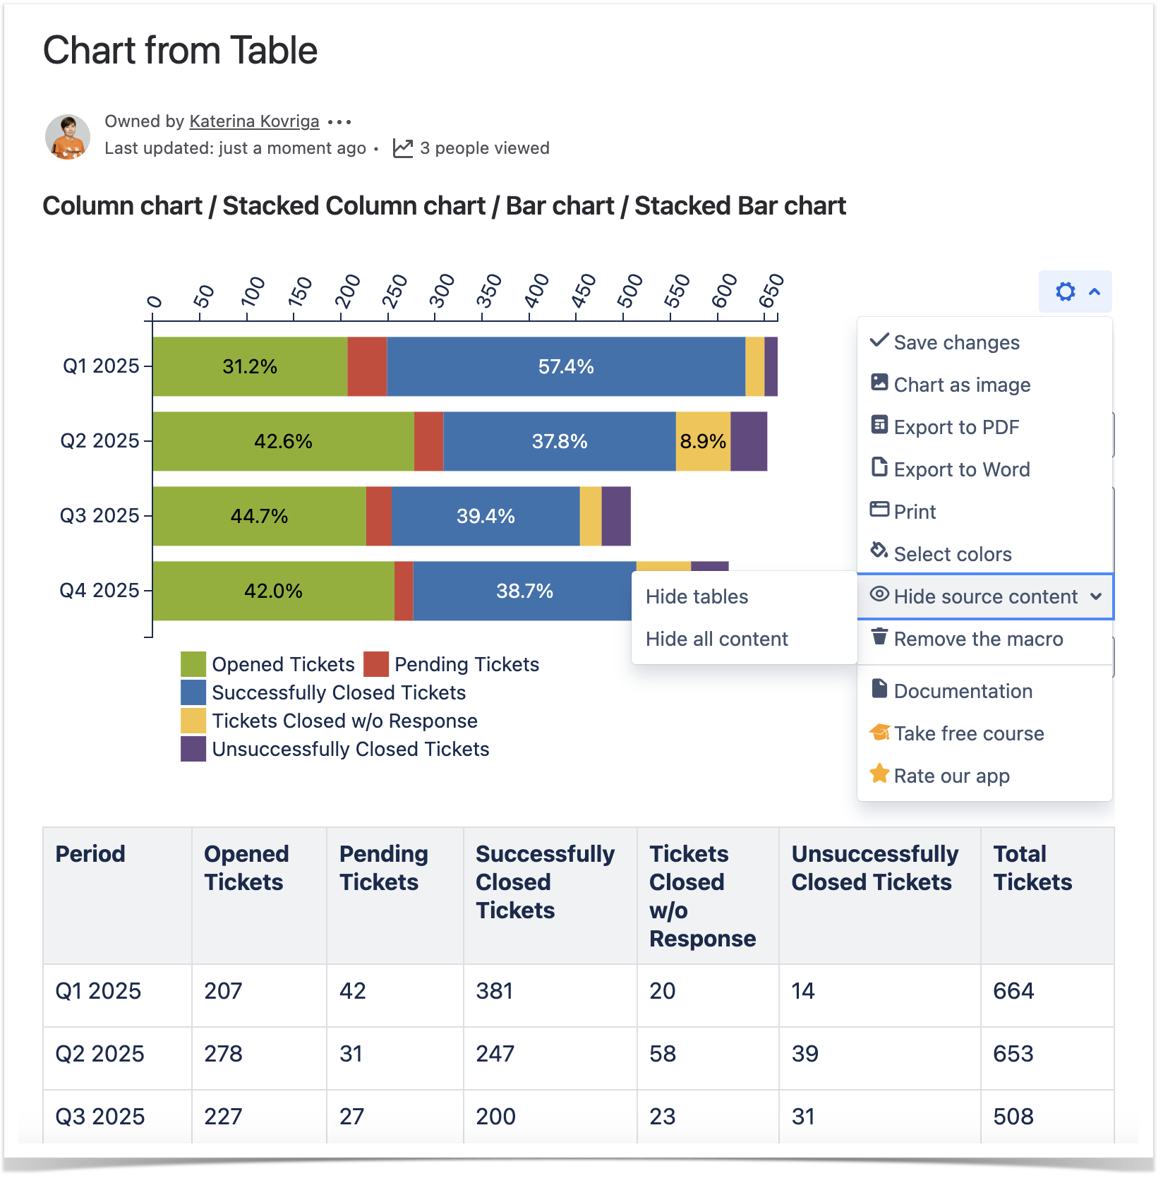Open the Katerina Kovriga profile link
The height and width of the screenshot is (1178, 1163).
pos(254,121)
